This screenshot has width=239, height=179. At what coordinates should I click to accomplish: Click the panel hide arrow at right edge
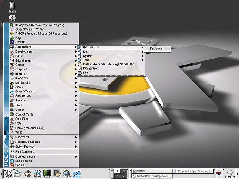[x=238, y=174]
